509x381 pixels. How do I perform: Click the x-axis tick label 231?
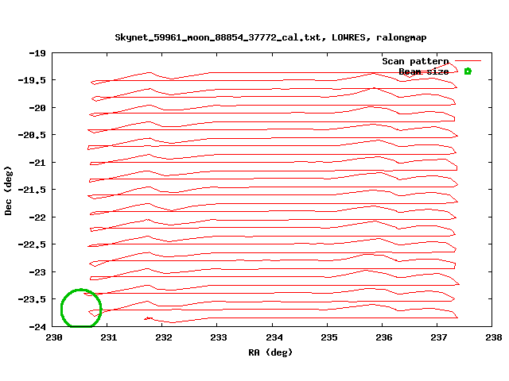click(x=109, y=337)
